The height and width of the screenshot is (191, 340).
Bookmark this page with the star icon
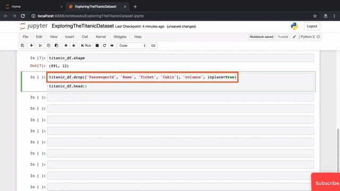click(315, 16)
